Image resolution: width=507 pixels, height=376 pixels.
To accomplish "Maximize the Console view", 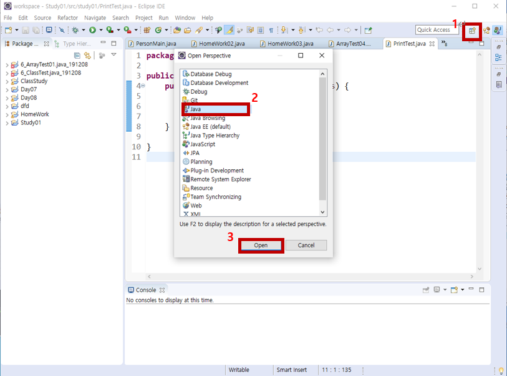I will 481,290.
